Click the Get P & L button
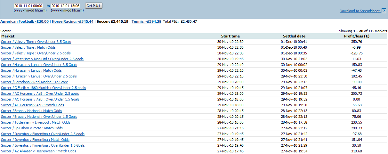Viewport: 388px width, 154px height. [x=94, y=6]
